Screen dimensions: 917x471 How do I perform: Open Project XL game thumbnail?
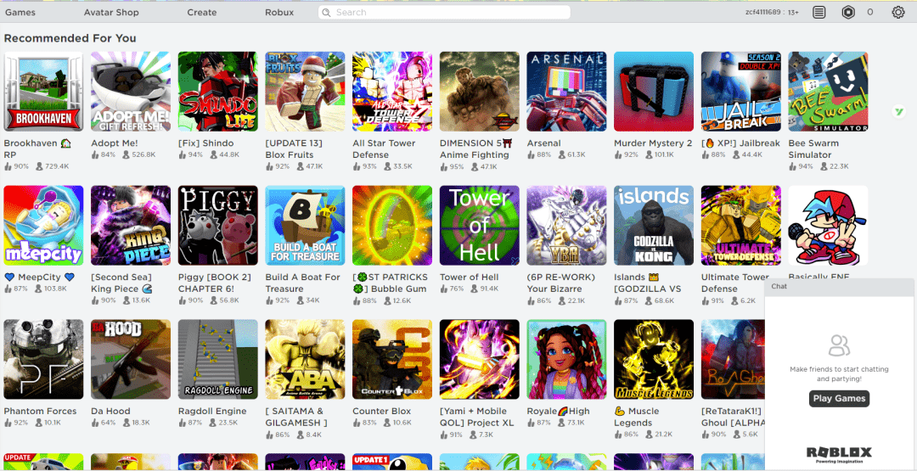point(480,359)
